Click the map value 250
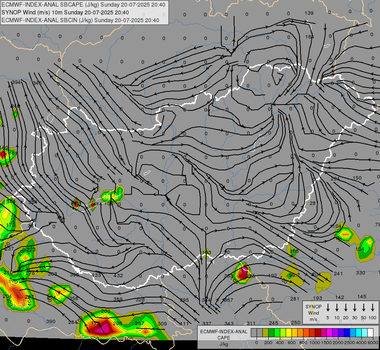This screenshot has width=380, height=350. 296,322
